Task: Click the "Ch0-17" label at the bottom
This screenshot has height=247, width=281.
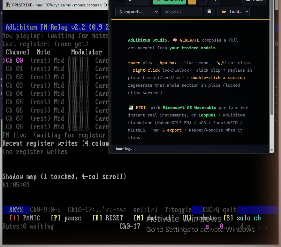Action: [x=130, y=226]
